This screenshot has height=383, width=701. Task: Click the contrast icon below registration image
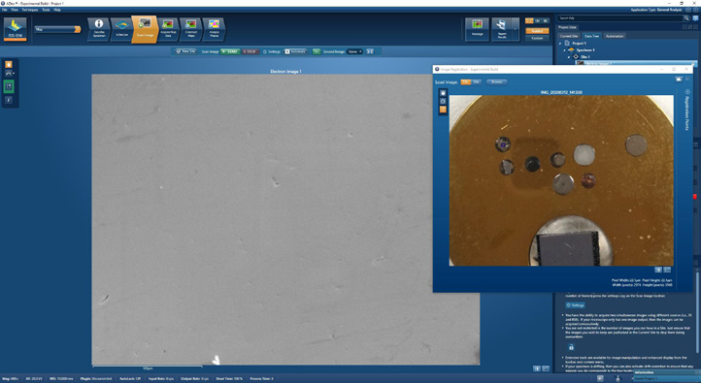point(658,270)
